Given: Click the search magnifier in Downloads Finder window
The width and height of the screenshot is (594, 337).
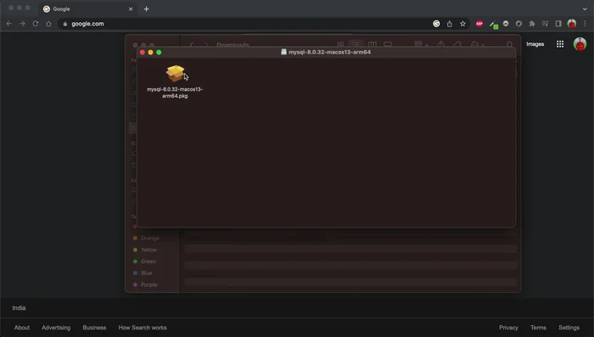Looking at the screenshot, I should [x=509, y=45].
